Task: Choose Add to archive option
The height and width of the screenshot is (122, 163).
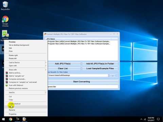Action: [x=26, y=73]
